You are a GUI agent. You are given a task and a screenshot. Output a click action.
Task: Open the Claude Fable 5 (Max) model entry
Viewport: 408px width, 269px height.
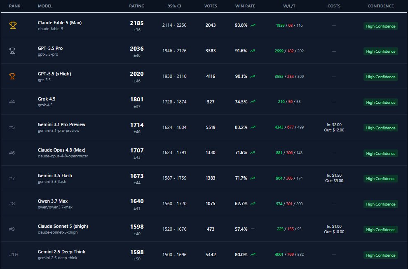click(x=60, y=23)
